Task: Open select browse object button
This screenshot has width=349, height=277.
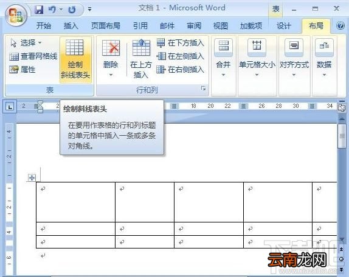Action: (341, 259)
